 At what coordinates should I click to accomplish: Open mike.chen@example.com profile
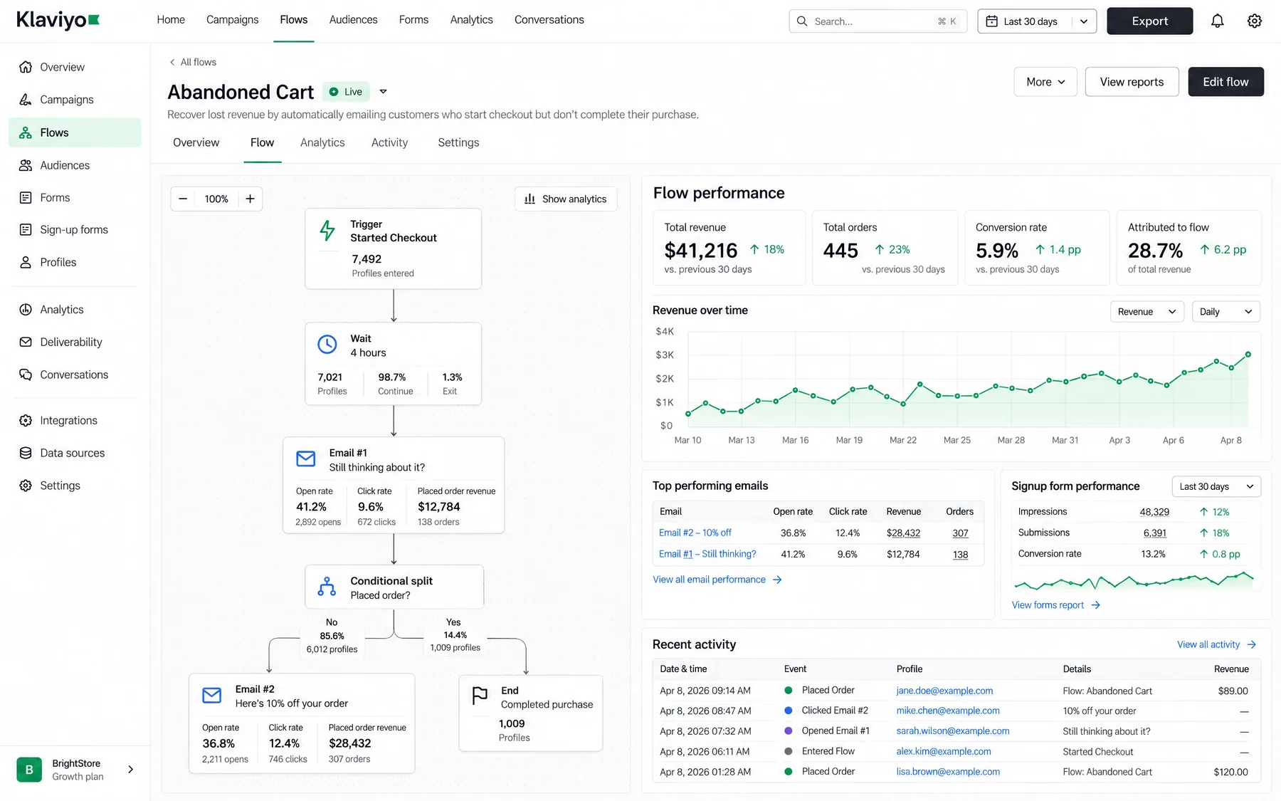948,711
